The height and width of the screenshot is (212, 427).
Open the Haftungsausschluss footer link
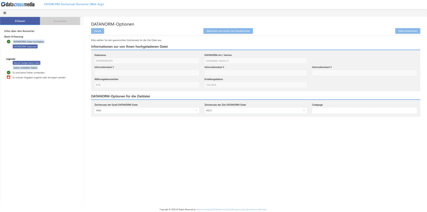(x=238, y=209)
